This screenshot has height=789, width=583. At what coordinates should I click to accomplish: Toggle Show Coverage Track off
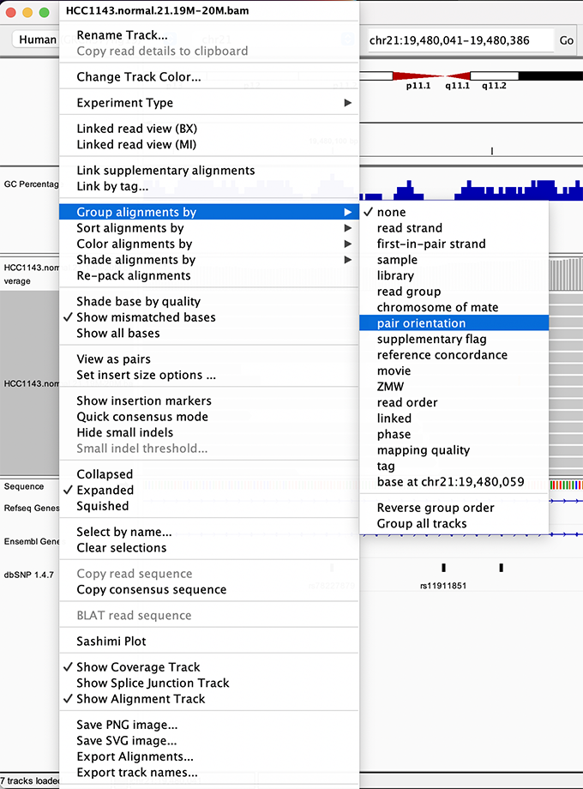tap(138, 667)
